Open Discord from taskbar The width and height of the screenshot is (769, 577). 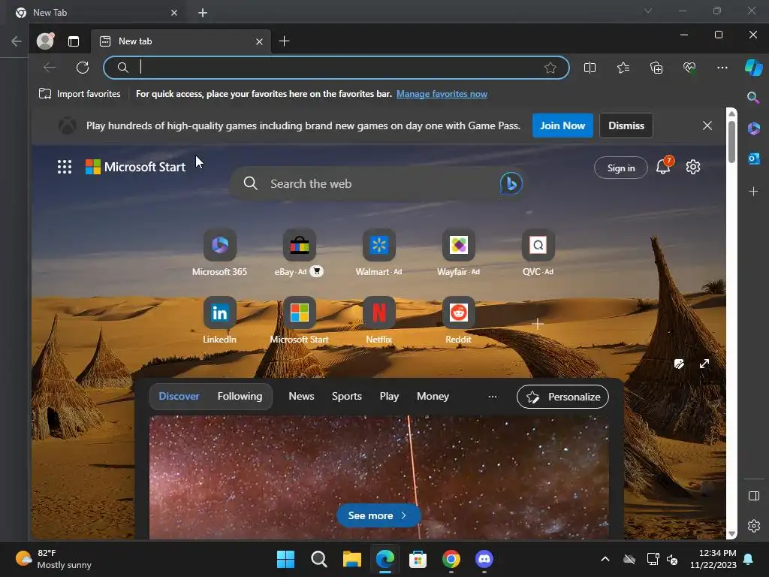[x=484, y=559]
